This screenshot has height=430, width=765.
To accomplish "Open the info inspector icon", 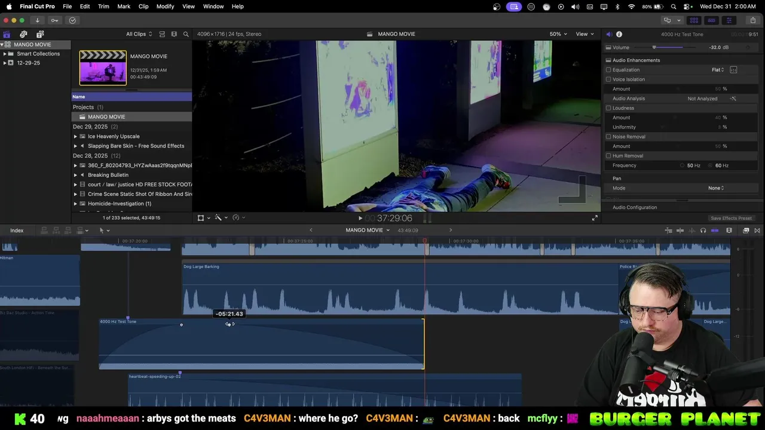I will click(619, 34).
